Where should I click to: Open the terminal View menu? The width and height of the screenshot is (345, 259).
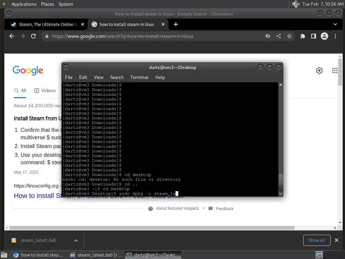pos(99,77)
